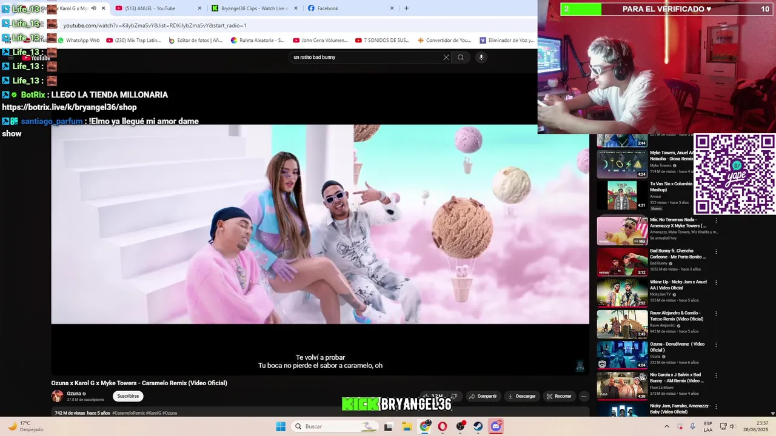Open 'Whine Up - Nicky Jam x Anuel AA' thumbnail
This screenshot has width=776, height=436.
coord(623,293)
